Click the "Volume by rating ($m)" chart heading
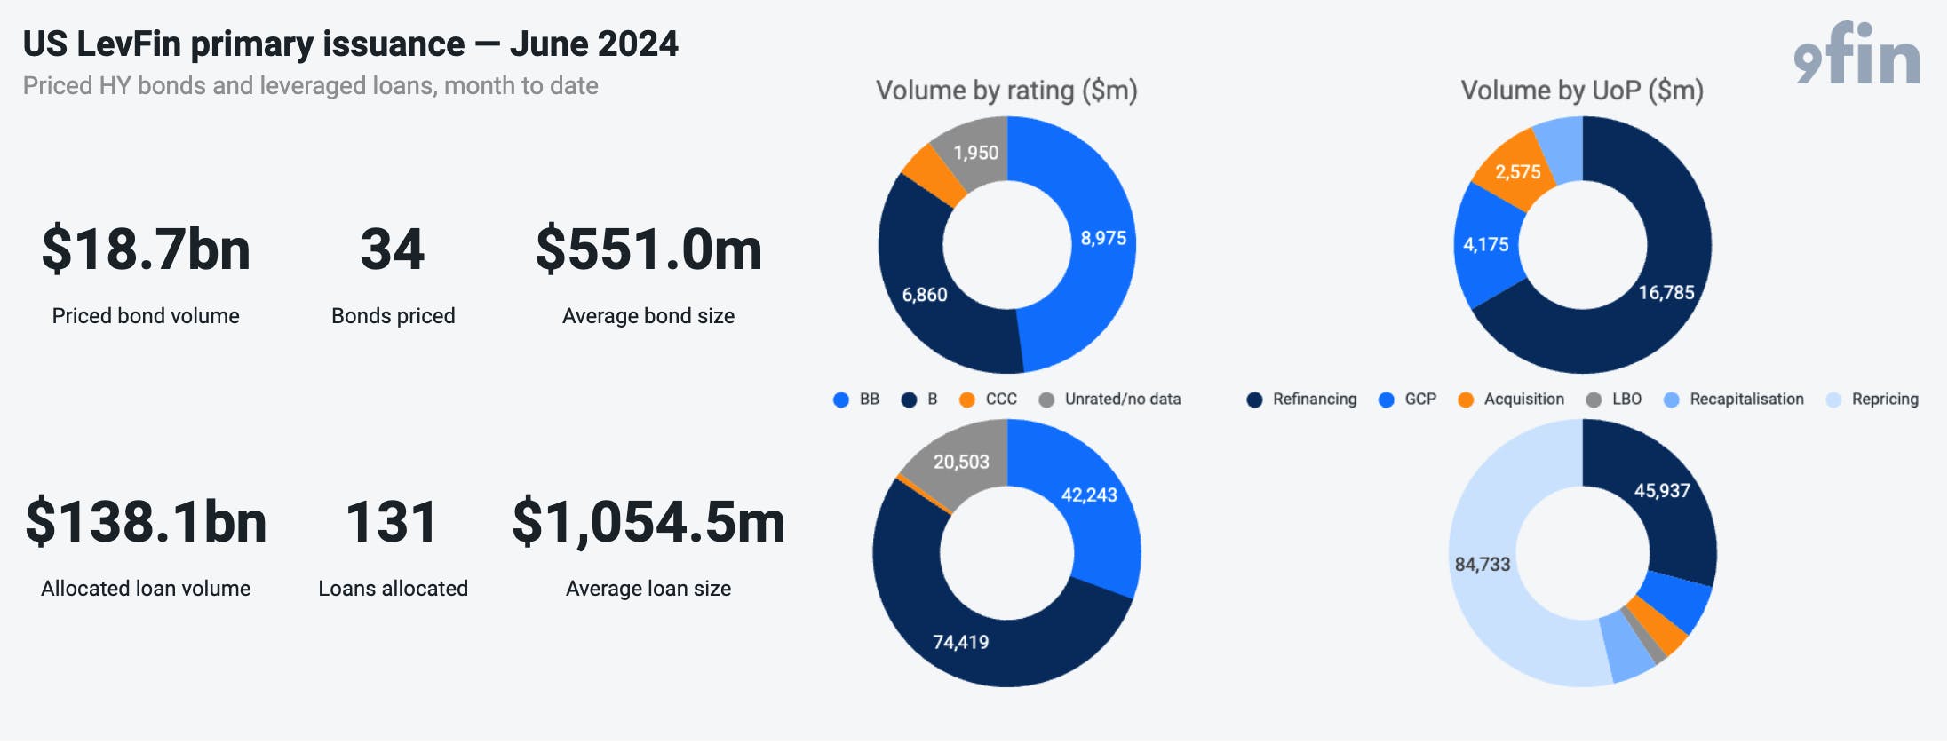The image size is (1948, 744). (x=1006, y=91)
